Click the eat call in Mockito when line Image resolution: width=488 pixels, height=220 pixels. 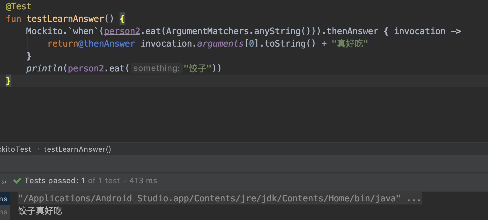point(153,31)
